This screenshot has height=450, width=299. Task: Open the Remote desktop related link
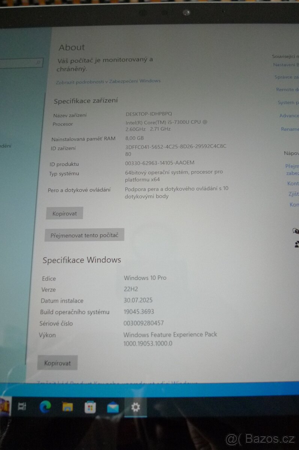[287, 90]
